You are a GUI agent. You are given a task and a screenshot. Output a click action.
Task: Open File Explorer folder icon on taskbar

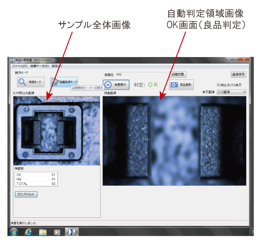point(43,232)
